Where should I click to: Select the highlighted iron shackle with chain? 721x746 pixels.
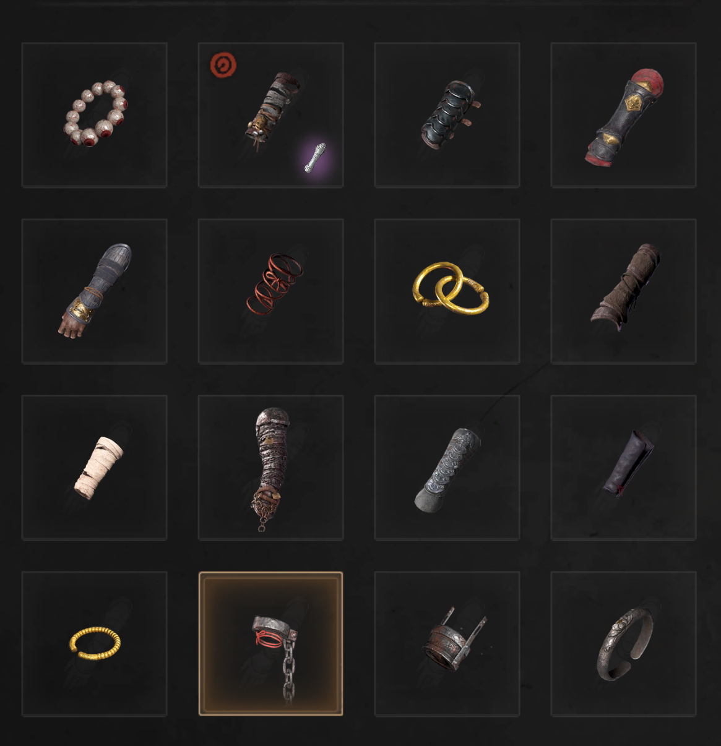coord(270,643)
